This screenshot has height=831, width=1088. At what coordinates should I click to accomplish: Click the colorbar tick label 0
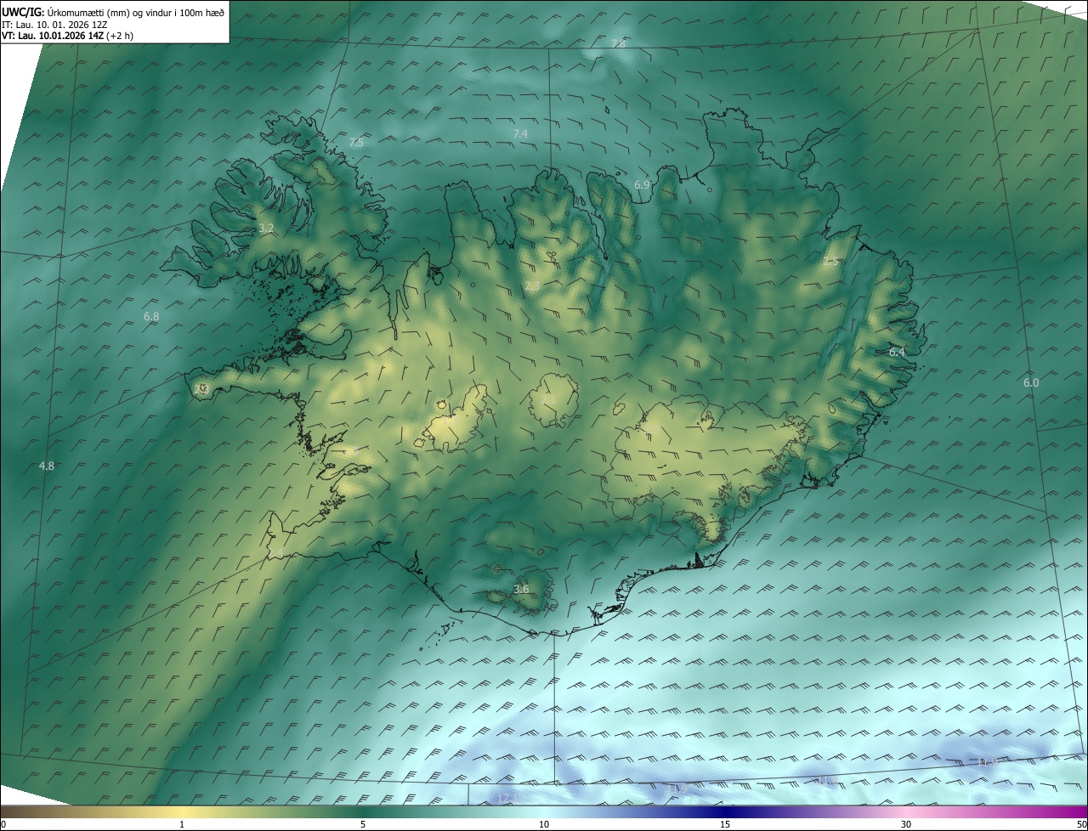(3, 825)
